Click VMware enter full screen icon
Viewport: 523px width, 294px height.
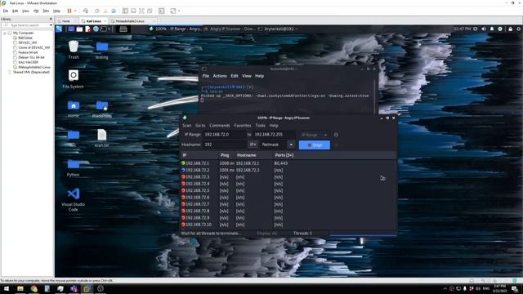141,11
